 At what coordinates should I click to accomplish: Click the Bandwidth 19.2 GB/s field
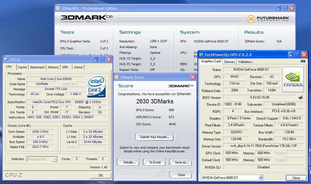point(289,139)
